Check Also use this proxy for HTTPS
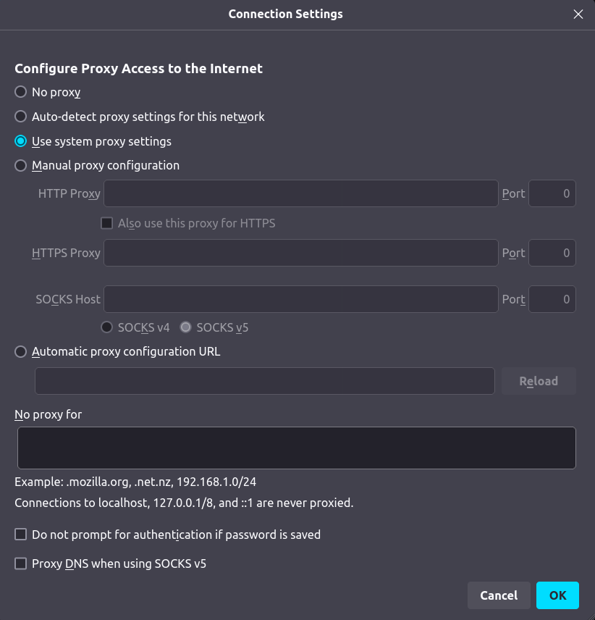This screenshot has width=595, height=620. 106,223
